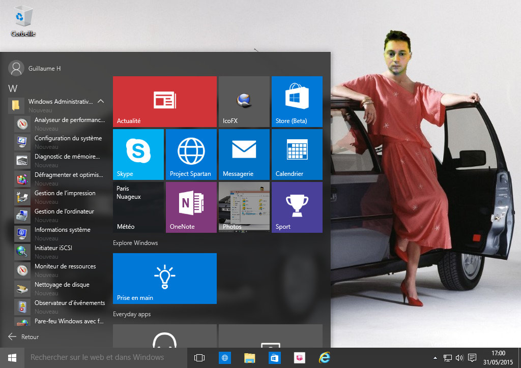
Task: Open Analyseur de performances icon
Action: (22, 124)
